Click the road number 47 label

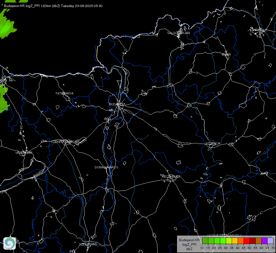click(x=261, y=213)
